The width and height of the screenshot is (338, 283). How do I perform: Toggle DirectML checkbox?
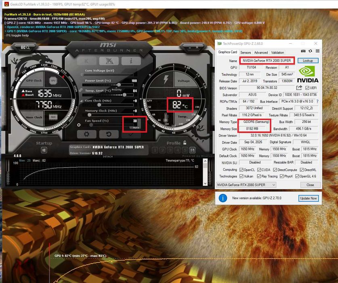tap(302, 170)
